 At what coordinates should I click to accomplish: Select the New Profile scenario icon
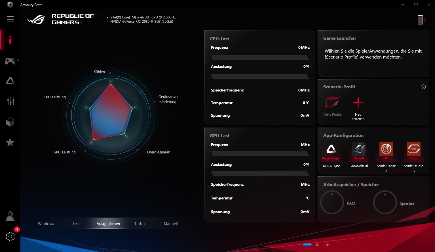[333, 103]
